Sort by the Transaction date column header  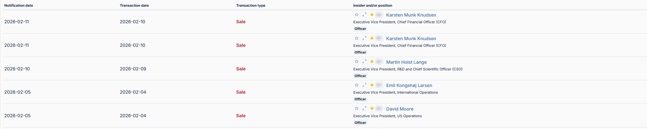point(134,5)
